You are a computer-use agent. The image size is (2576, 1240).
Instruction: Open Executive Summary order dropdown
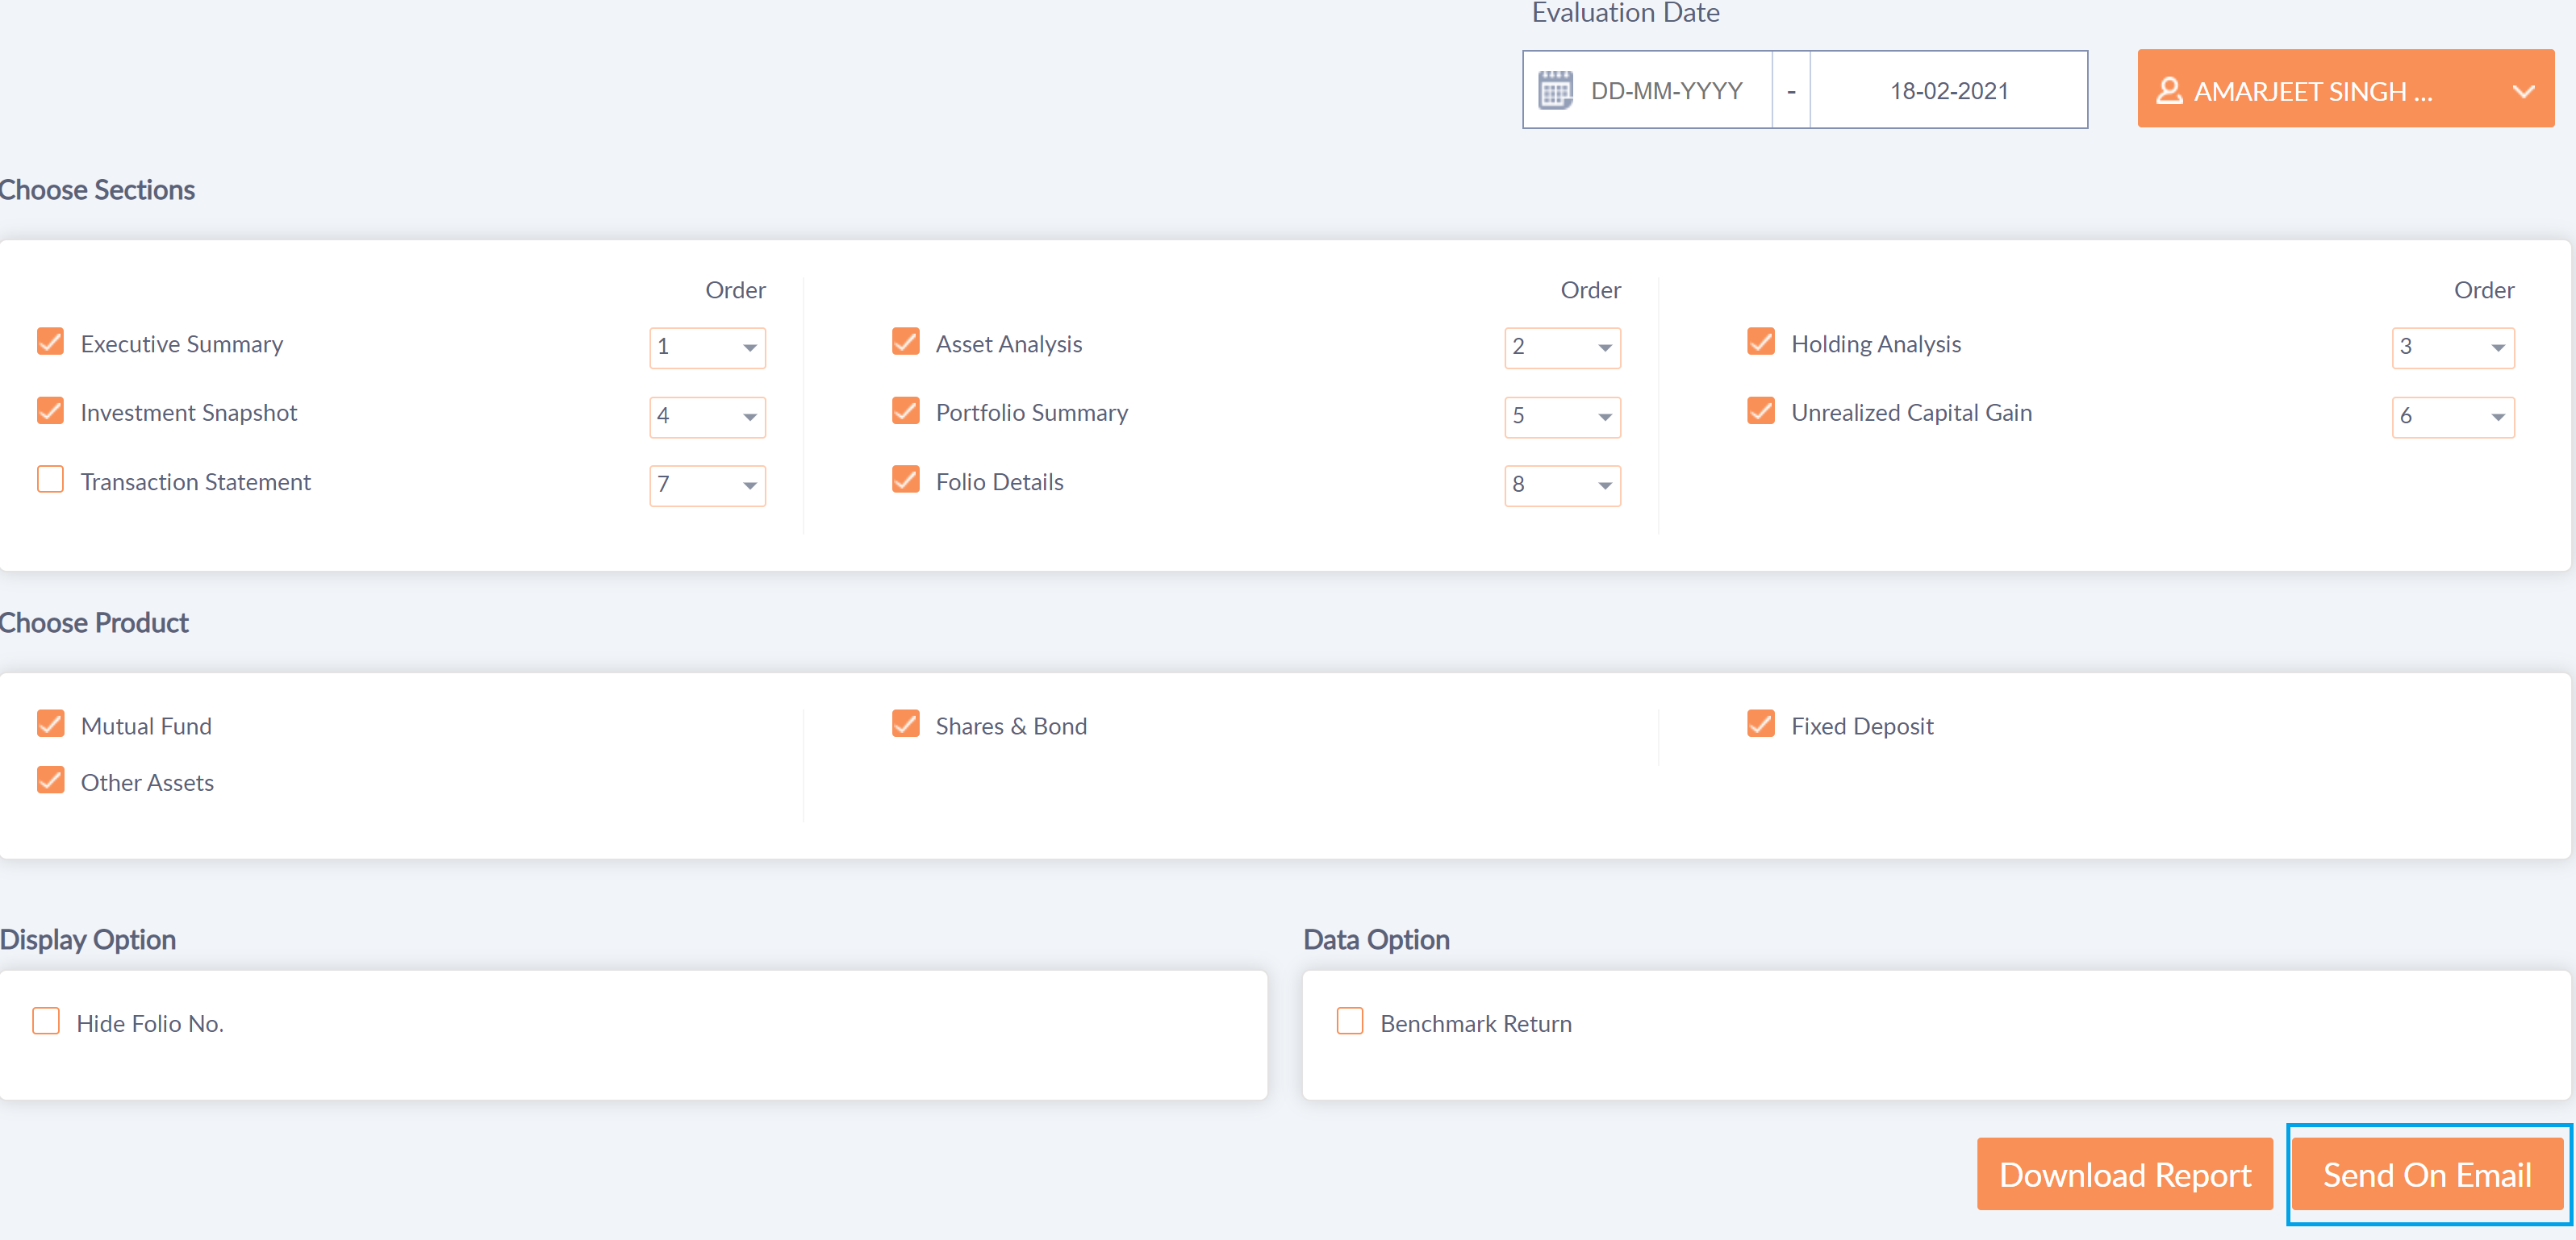tap(707, 347)
